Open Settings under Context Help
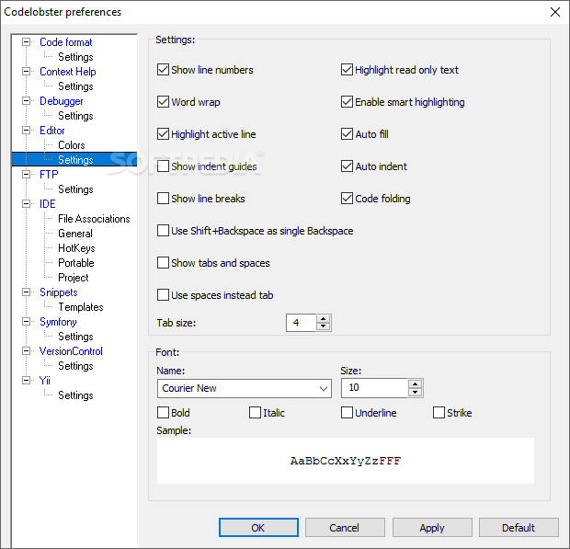 point(75,86)
